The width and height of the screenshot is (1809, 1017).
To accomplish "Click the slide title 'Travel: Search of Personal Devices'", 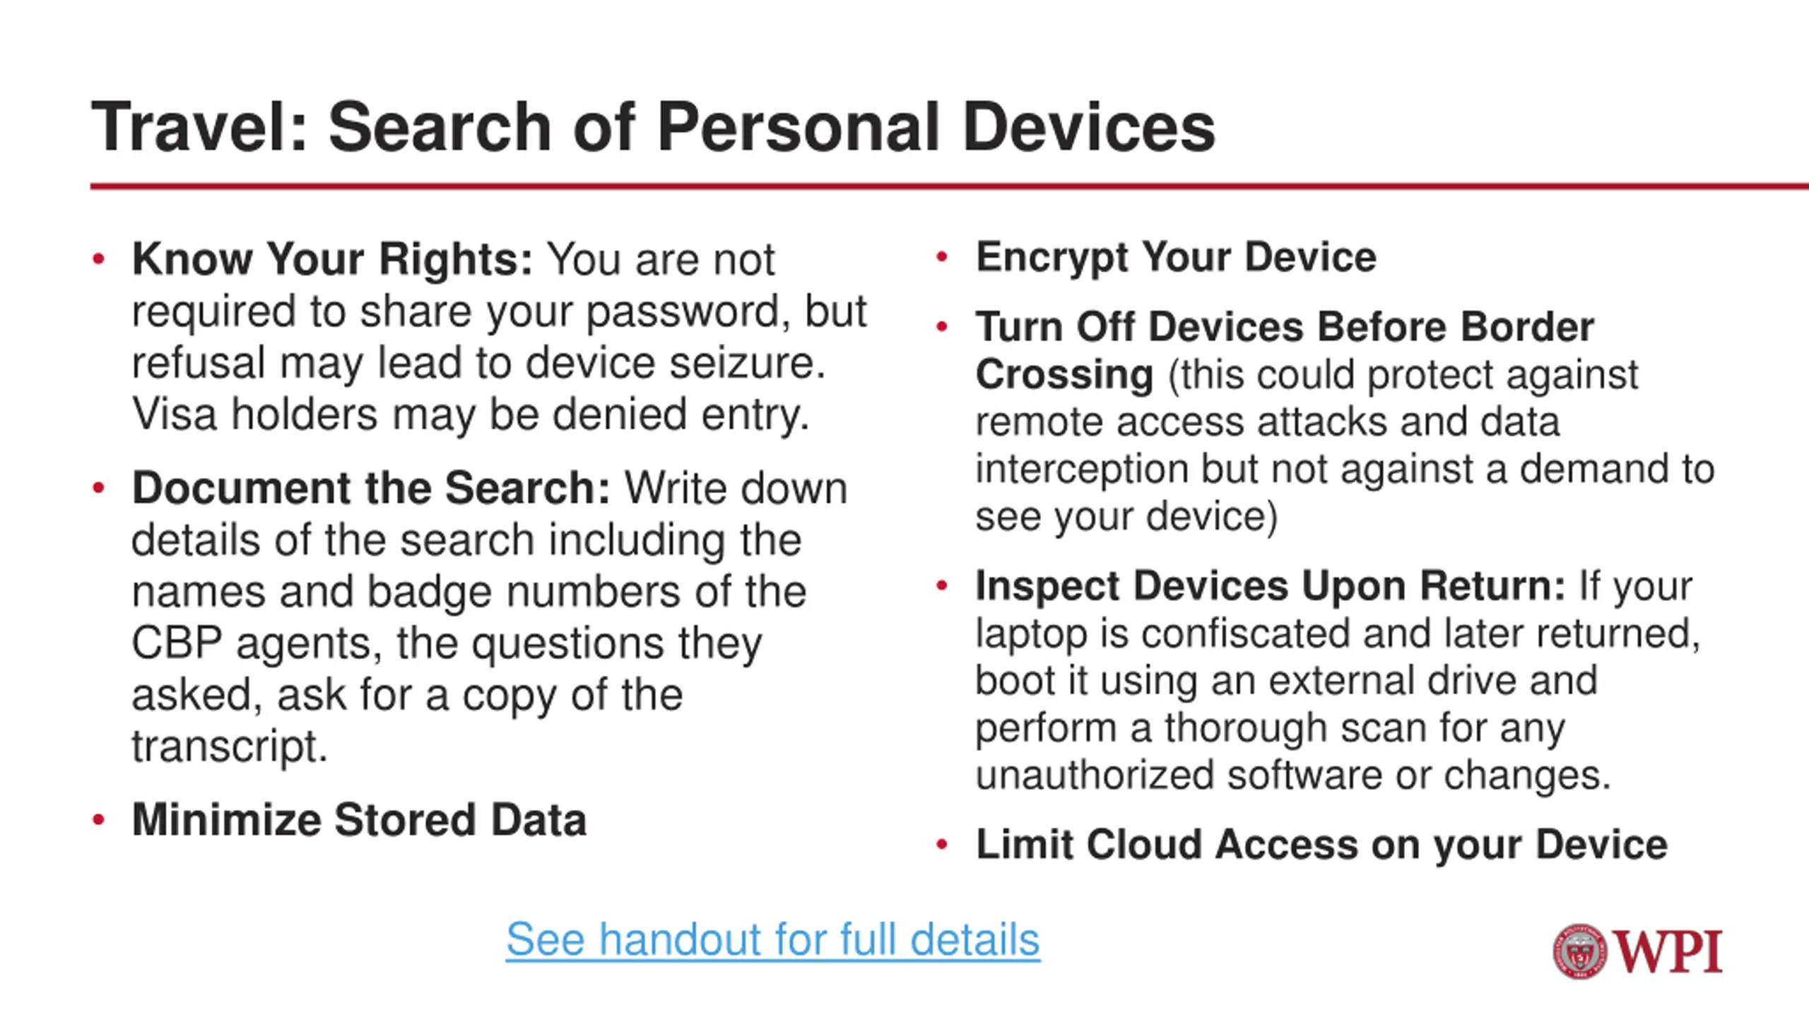I will click(653, 127).
